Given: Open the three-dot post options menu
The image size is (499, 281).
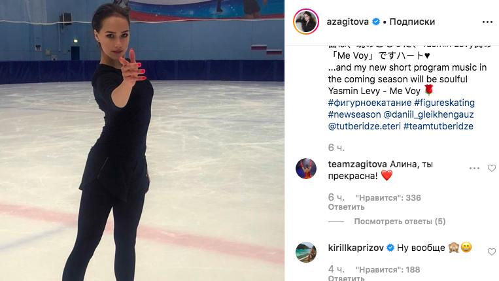Looking at the screenshot, I should (487, 22).
